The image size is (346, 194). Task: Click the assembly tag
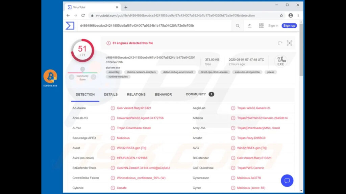(x=114, y=72)
